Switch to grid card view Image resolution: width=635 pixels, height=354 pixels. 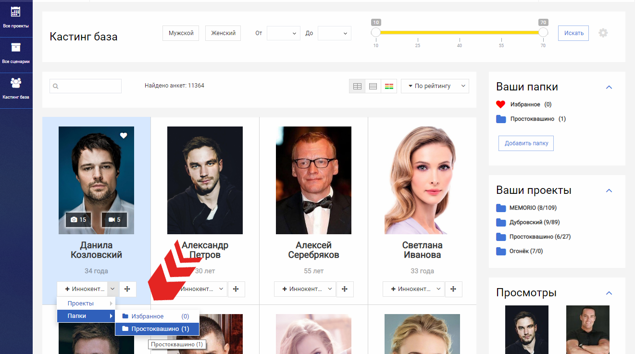point(357,86)
